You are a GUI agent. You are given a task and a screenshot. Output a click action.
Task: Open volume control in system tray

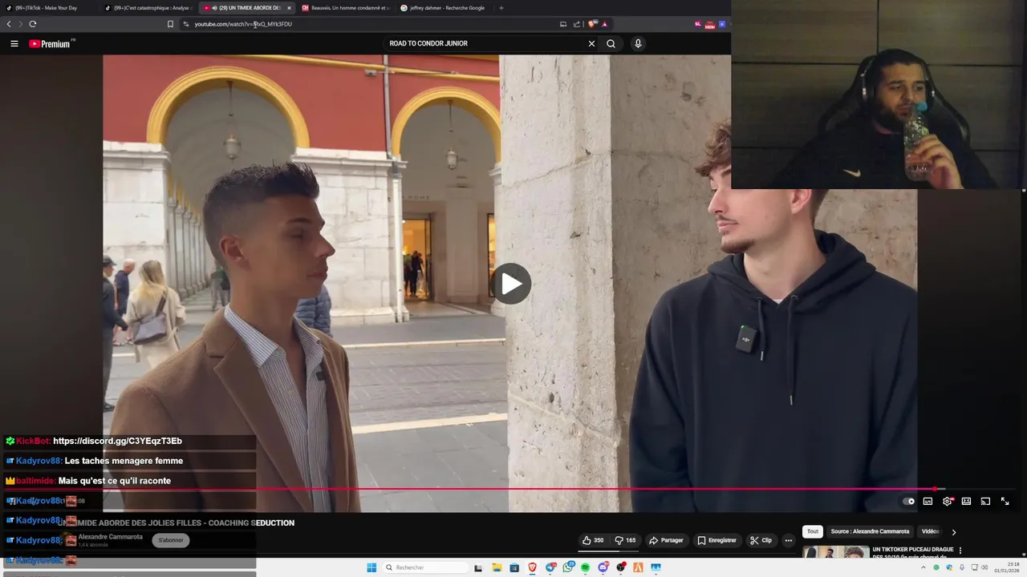point(985,567)
